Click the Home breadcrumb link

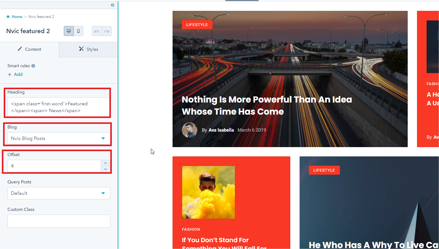pos(17,17)
